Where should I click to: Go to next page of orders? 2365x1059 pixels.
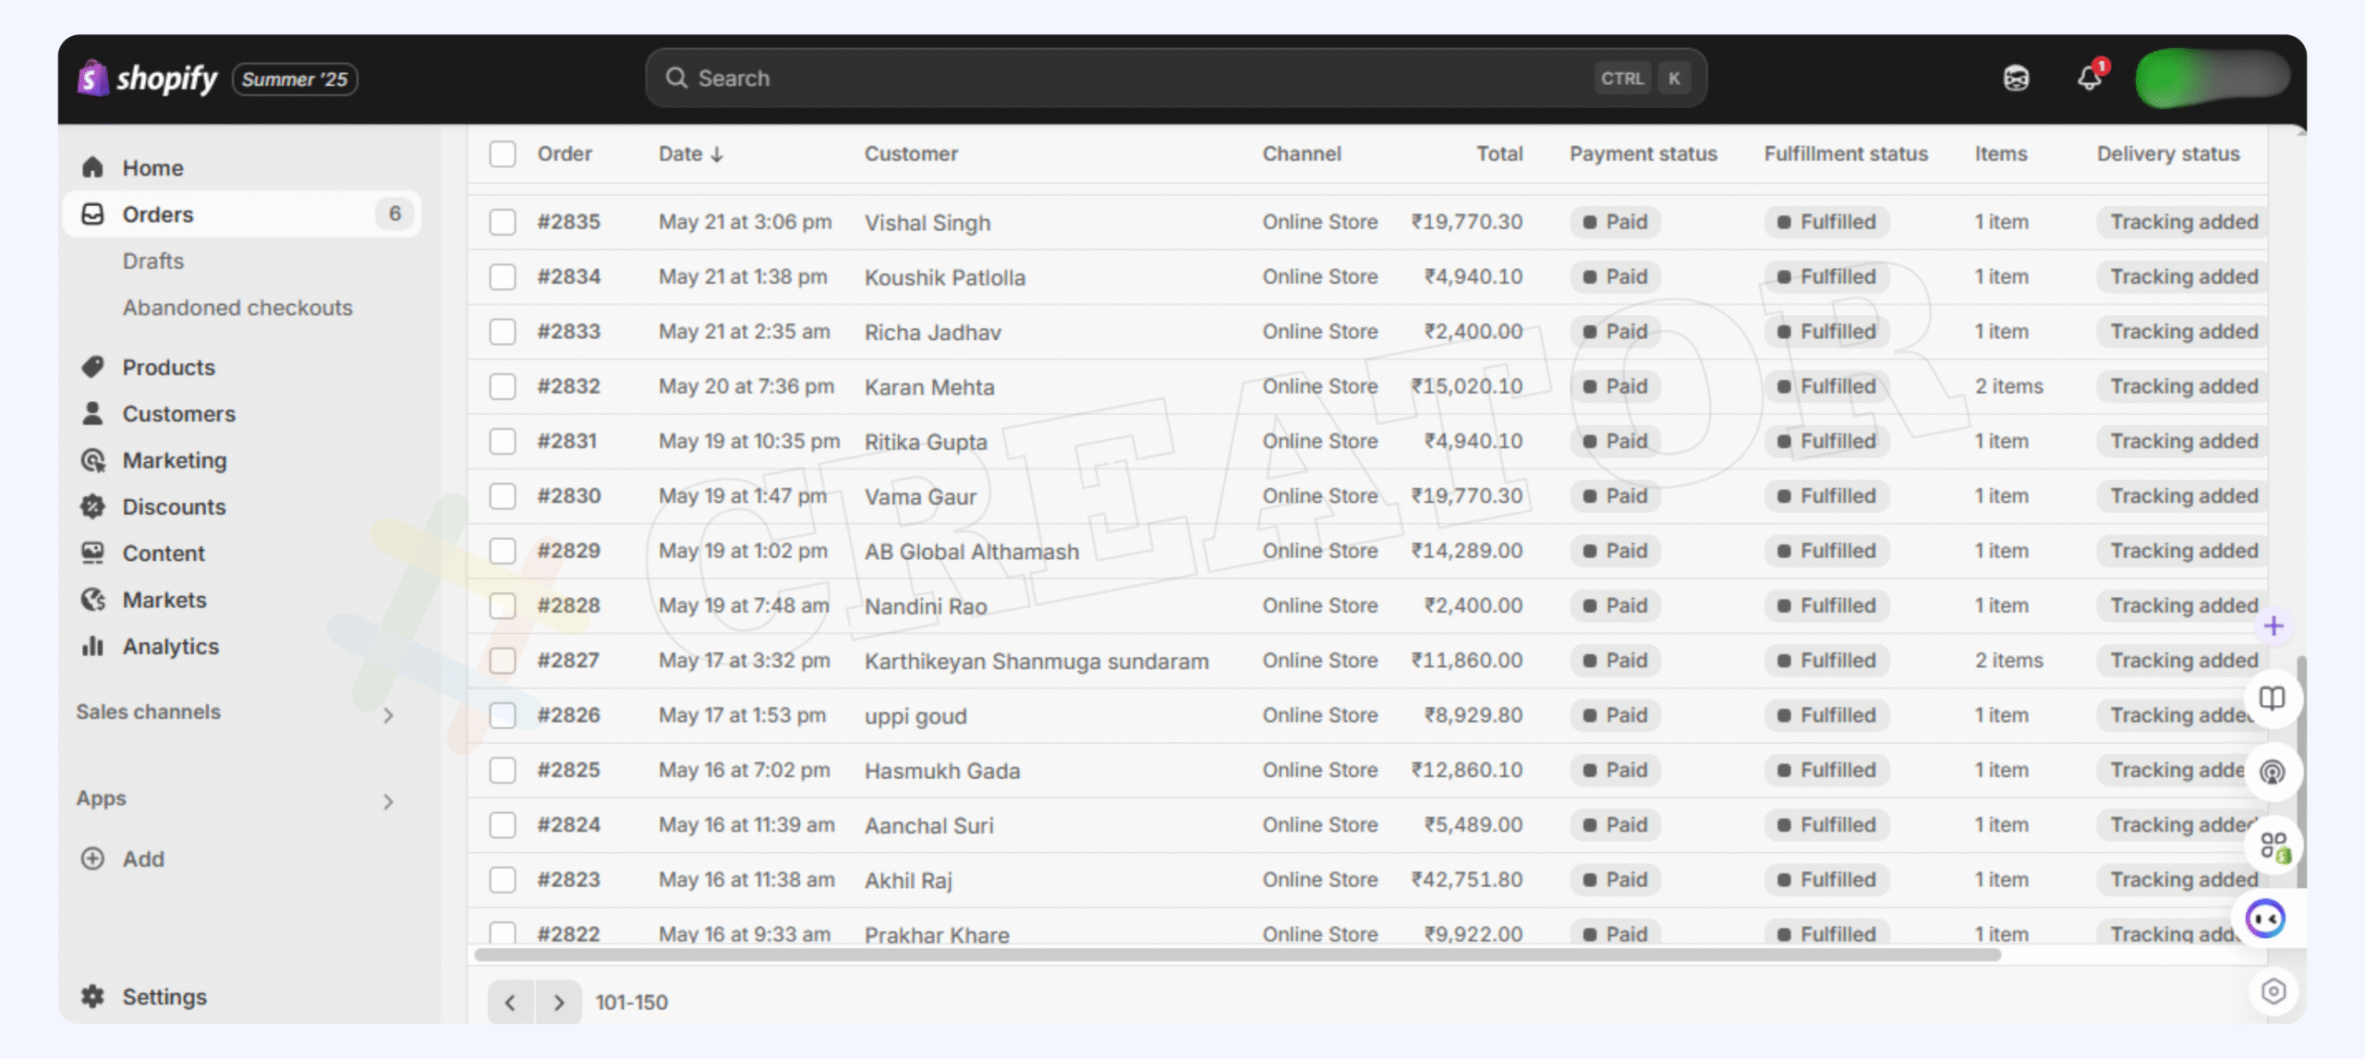pyautogui.click(x=558, y=1002)
